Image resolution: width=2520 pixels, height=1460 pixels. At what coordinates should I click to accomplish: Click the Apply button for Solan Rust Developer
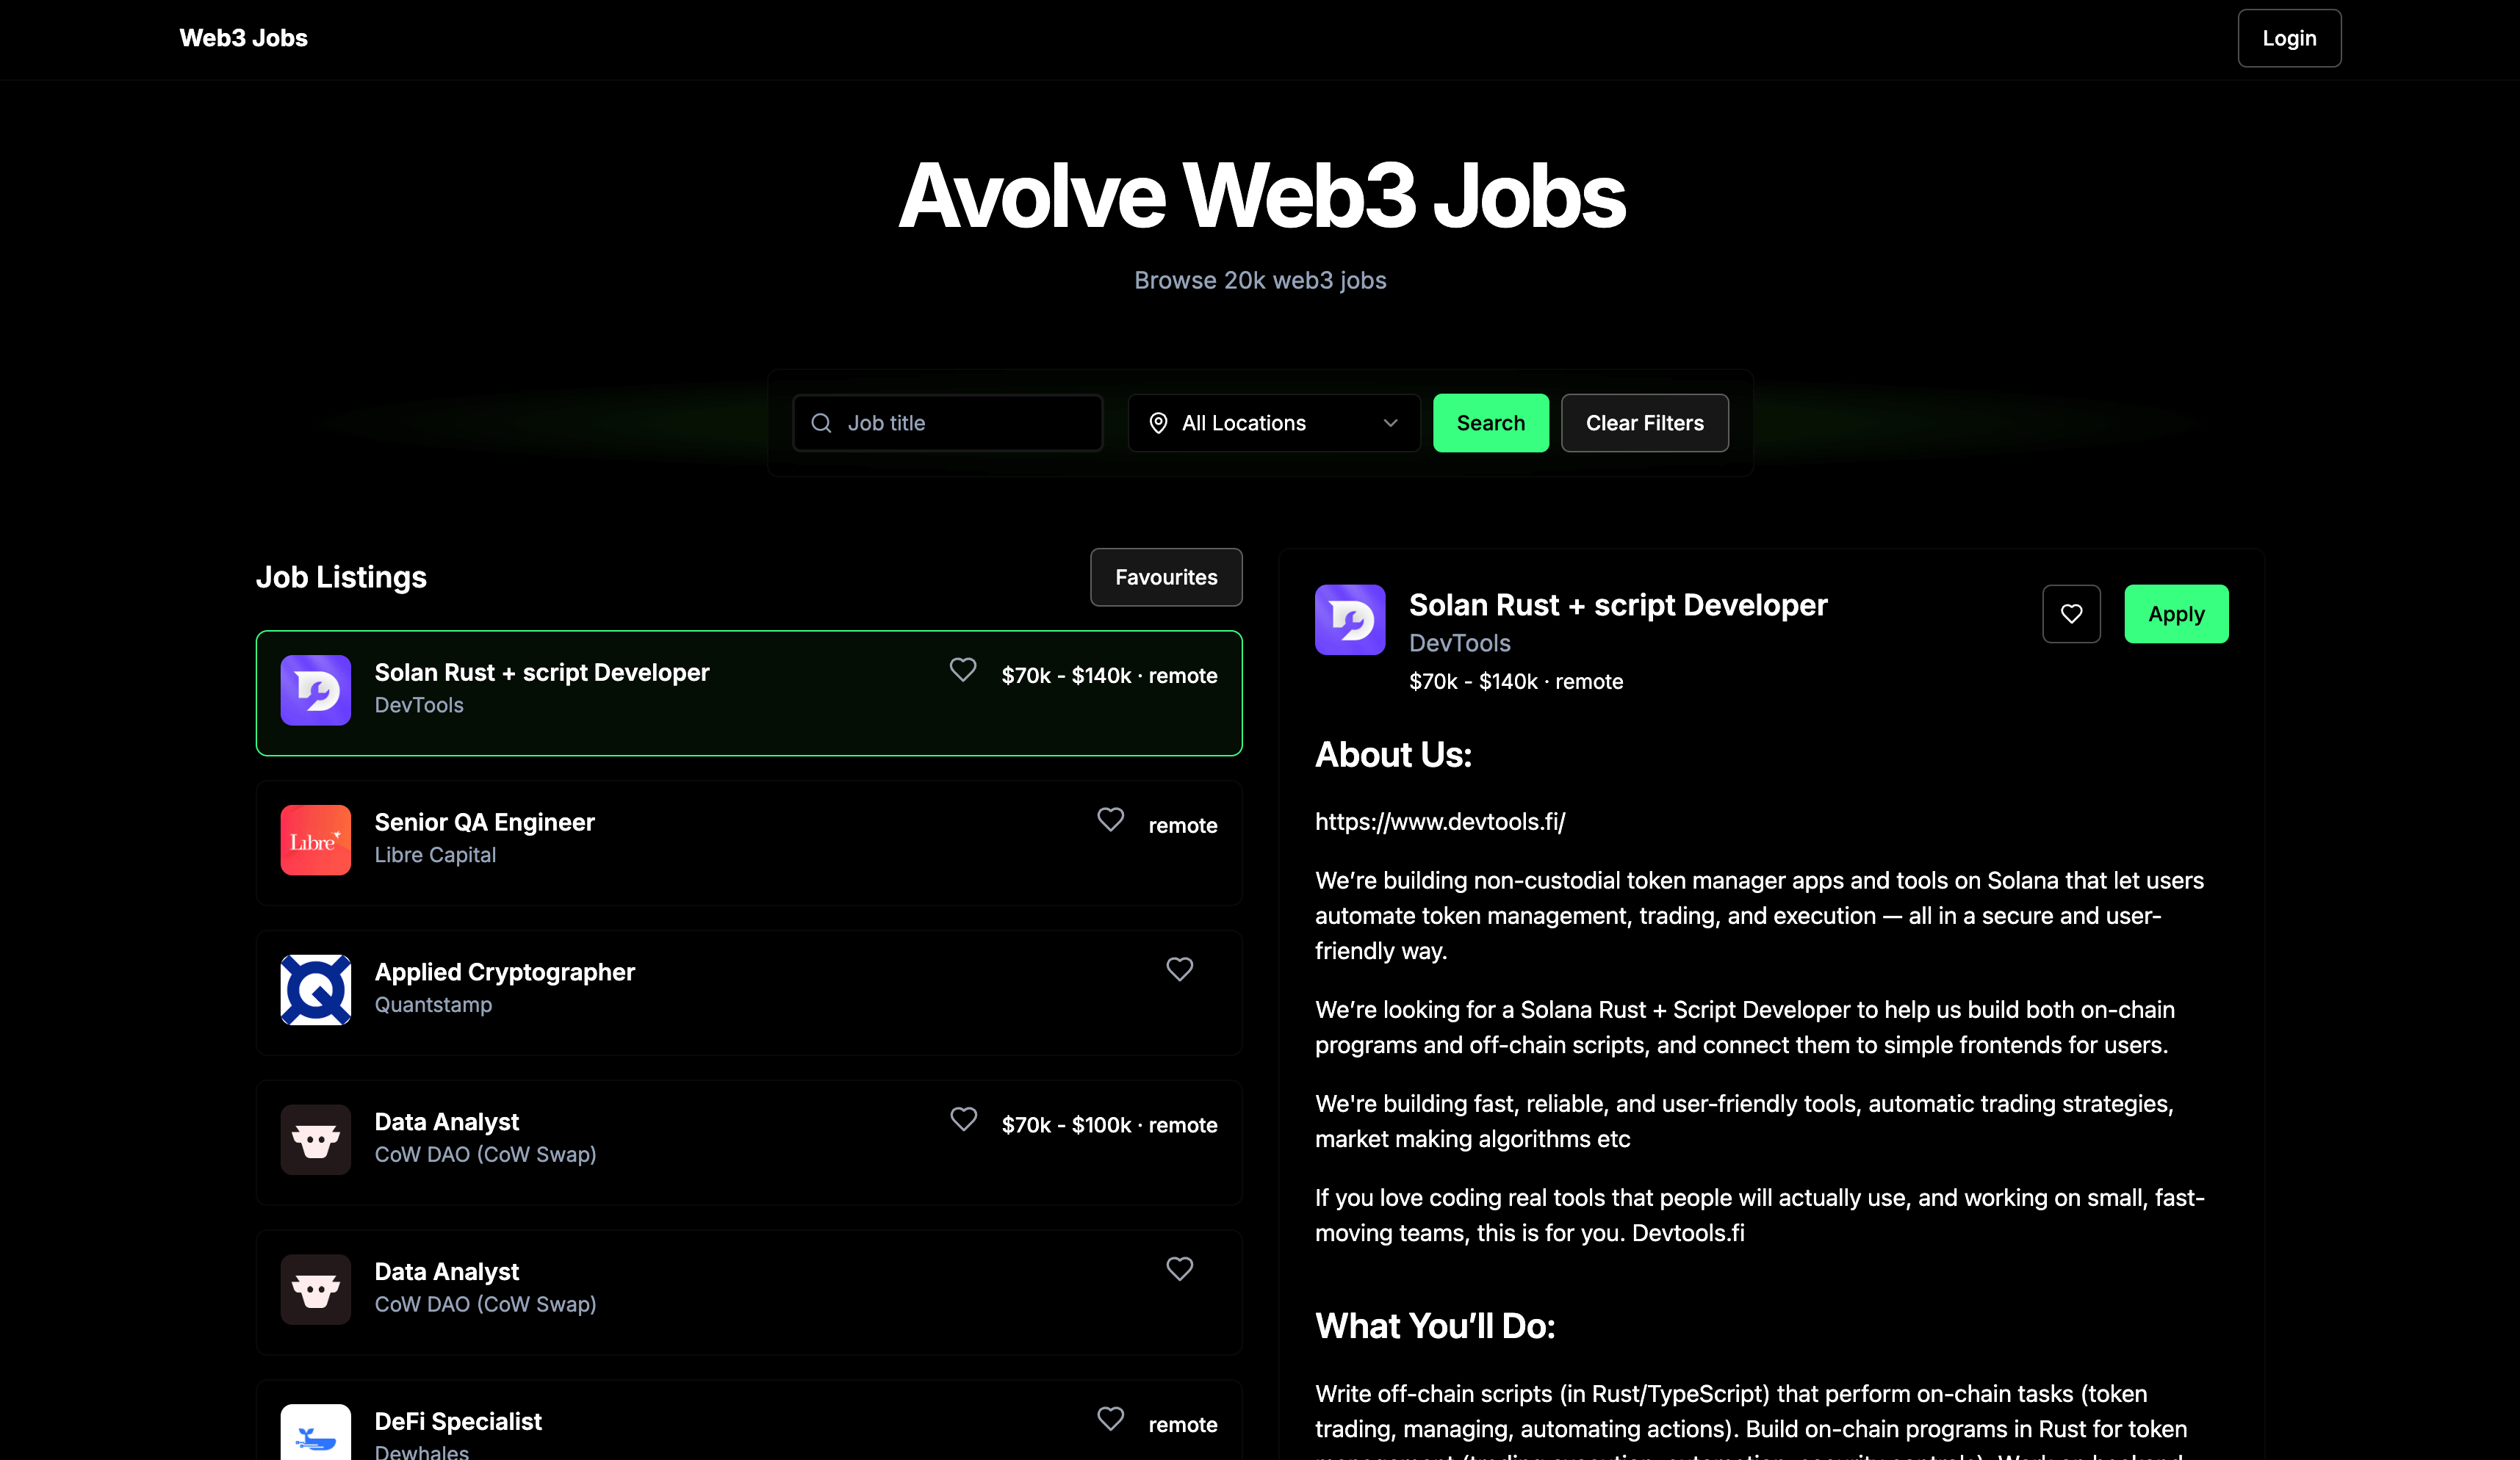(x=2176, y=612)
